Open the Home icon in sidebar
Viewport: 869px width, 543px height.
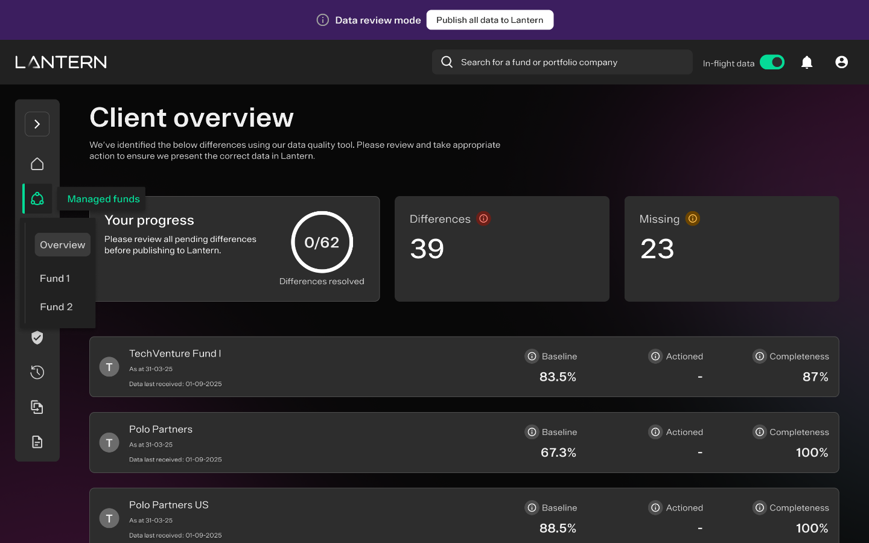(37, 164)
